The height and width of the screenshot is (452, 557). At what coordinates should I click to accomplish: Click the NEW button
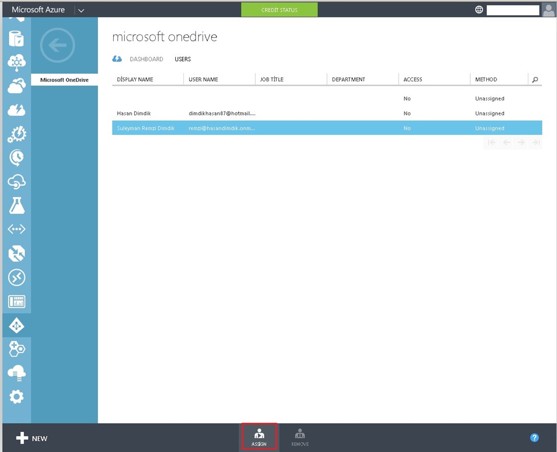pos(32,438)
